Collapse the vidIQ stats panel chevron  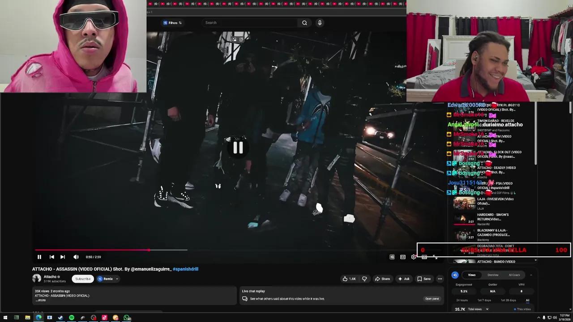point(531,275)
